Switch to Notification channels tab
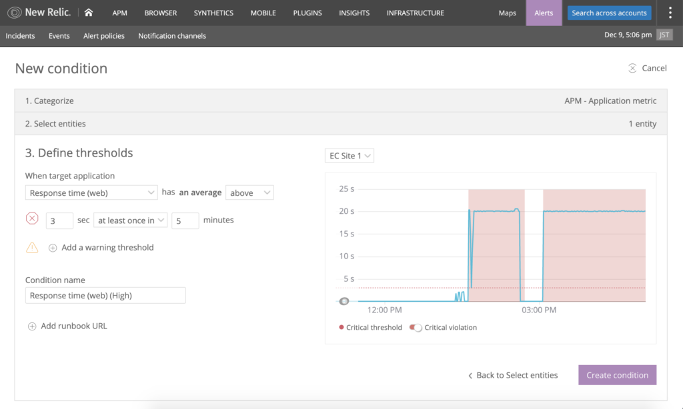Viewport: 683px width, 409px height. click(x=172, y=36)
